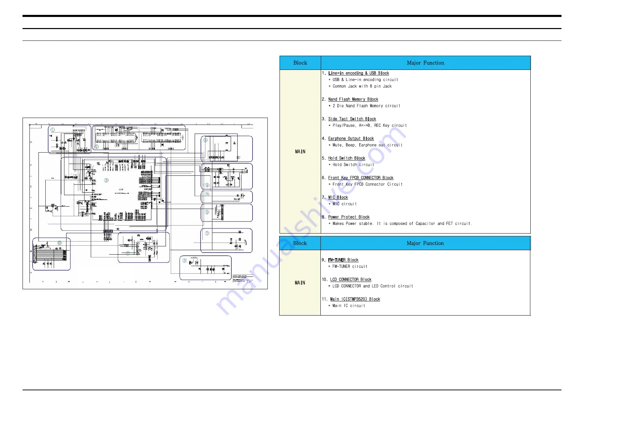This screenshot has width=619, height=437.
Task: Select "USB & Line-in encoding circuit" line
Action: tap(365, 80)
